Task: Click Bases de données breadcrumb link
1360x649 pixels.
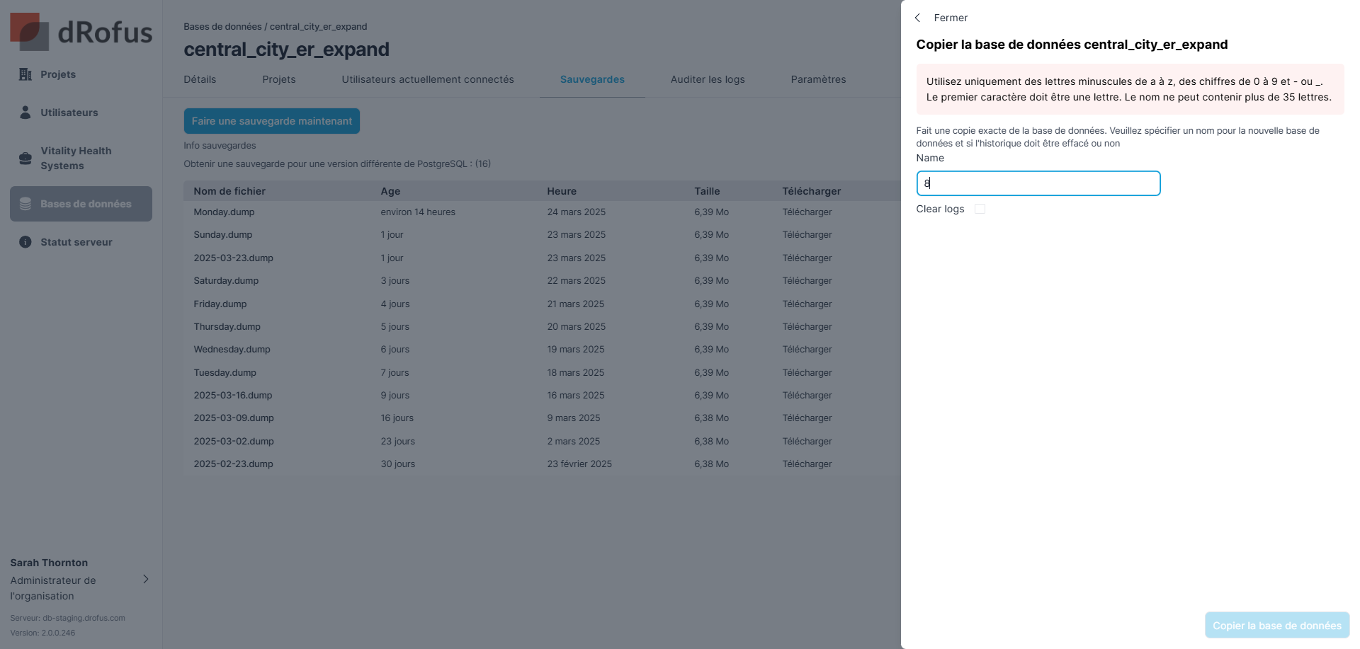Action: [222, 27]
